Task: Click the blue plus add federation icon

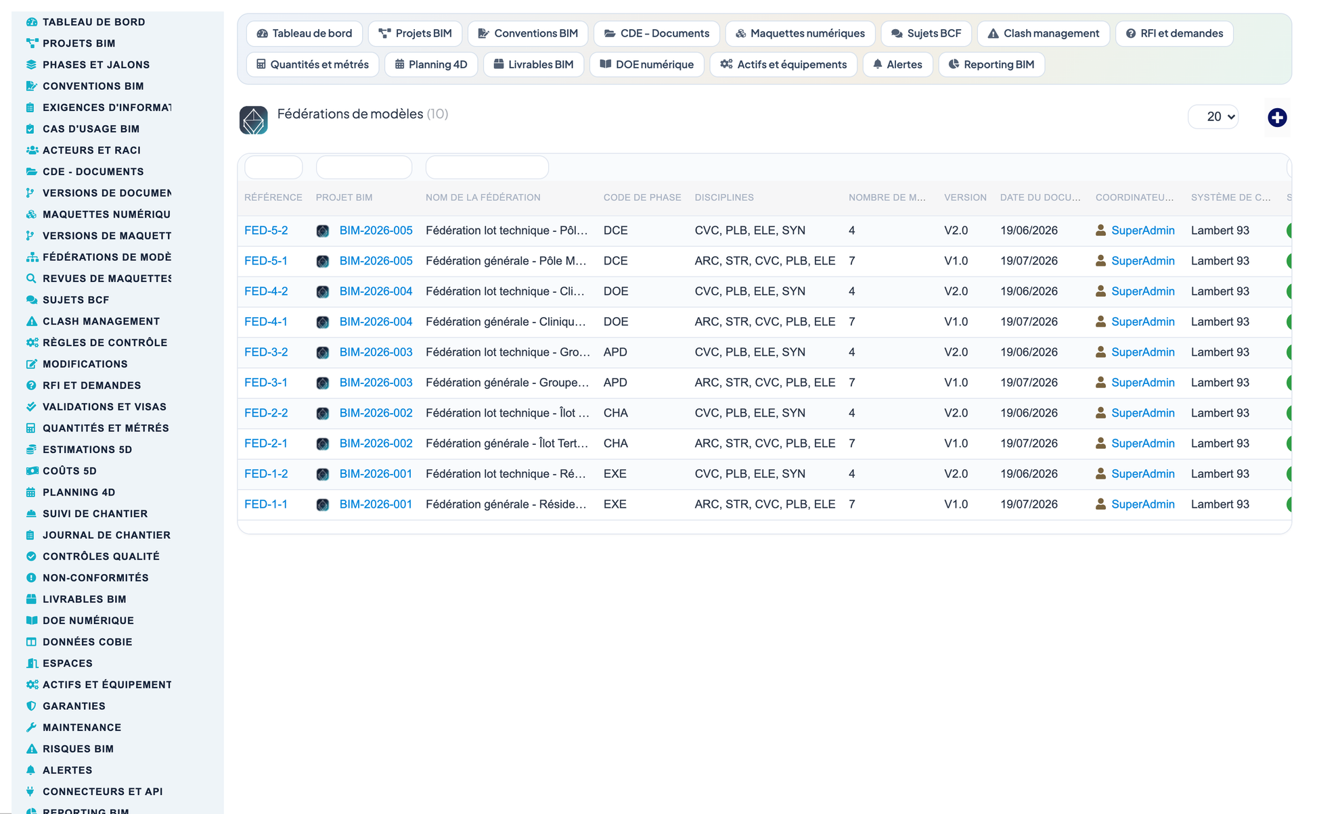Action: pos(1277,118)
